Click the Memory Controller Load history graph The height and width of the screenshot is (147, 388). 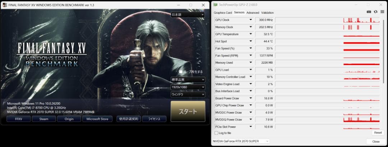click(327, 77)
